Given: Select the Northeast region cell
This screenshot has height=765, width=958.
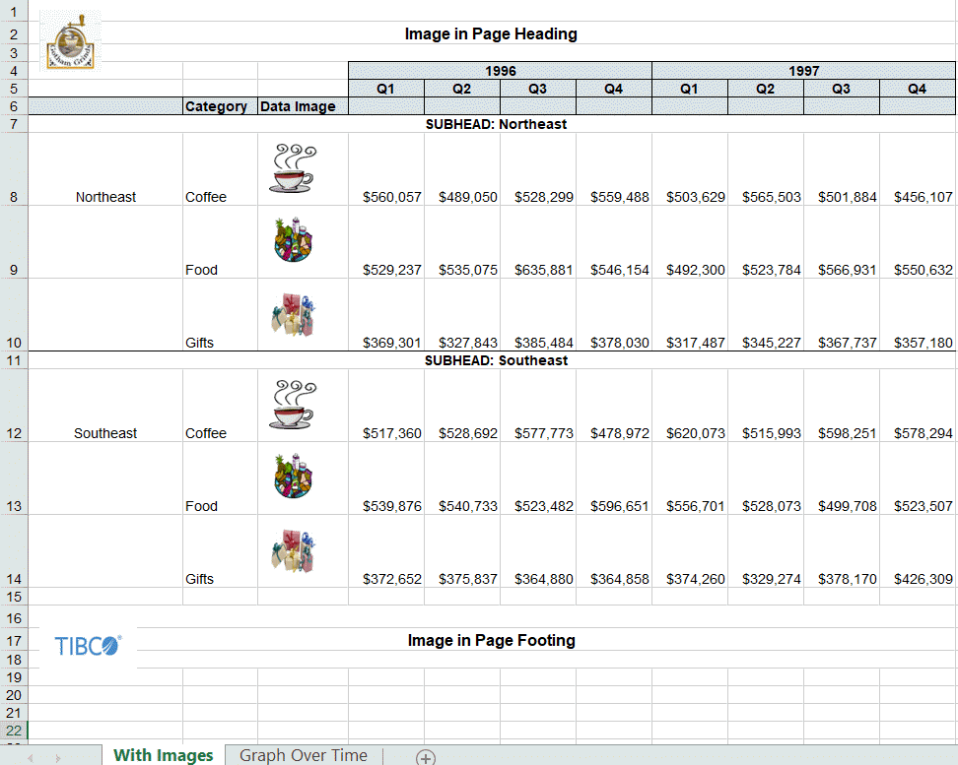Looking at the screenshot, I should [x=105, y=169].
